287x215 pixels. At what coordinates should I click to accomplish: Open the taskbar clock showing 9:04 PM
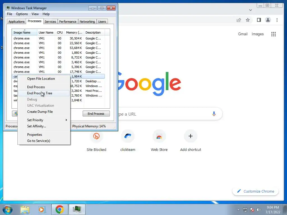tap(273, 210)
